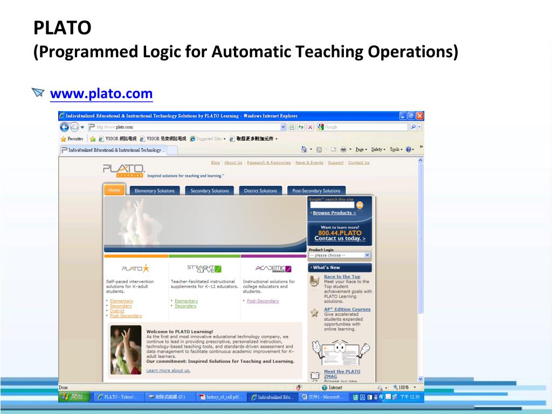Click the Add to Favorites Bar icon
The width and height of the screenshot is (552, 414).
[x=93, y=139]
